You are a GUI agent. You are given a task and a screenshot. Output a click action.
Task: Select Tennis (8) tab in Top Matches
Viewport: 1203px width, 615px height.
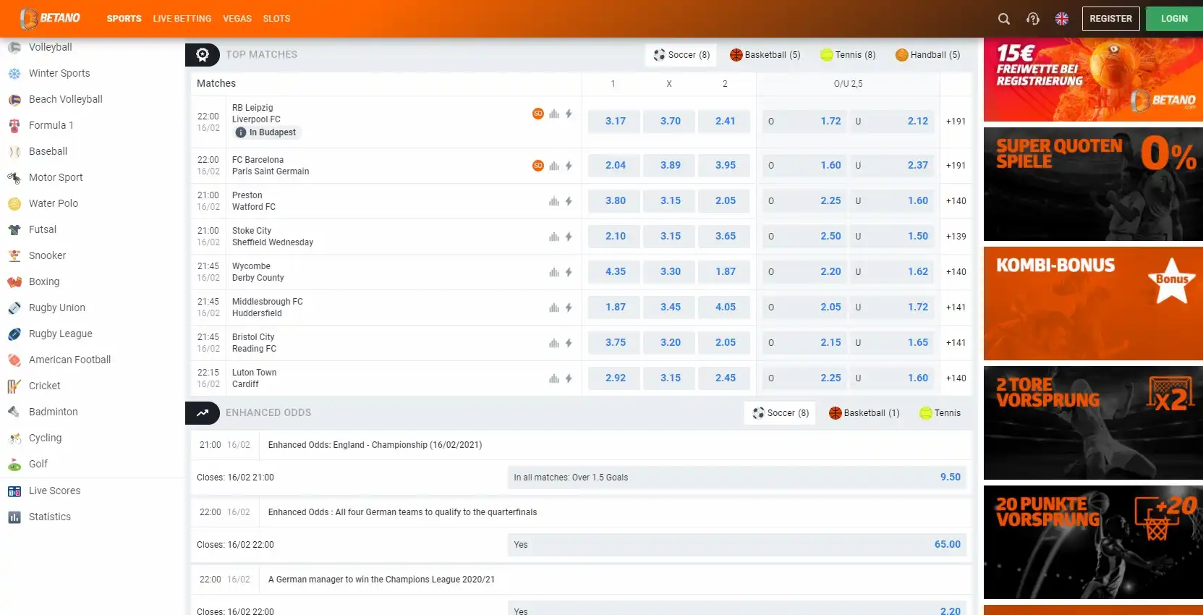[848, 55]
